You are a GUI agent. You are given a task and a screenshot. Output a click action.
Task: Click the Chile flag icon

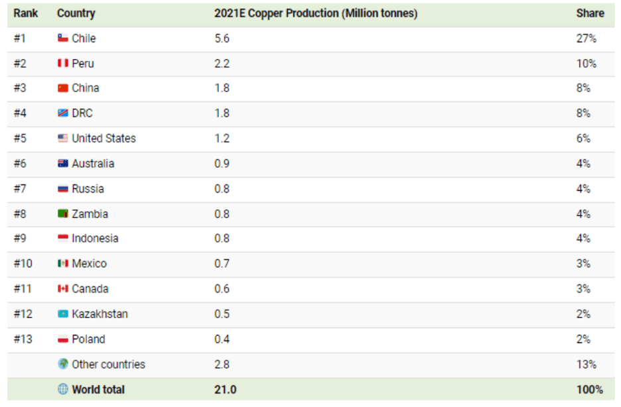point(62,38)
